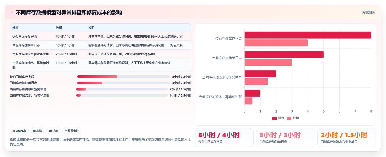Screen dimensions: 386x157
Task: Click the 数据 column header
Action: [59, 28]
